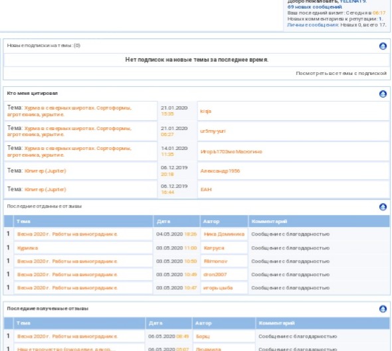Viewport: 392px width, 351px height.
Task: Collapse the 'Последние отданные отзывы' section
Action: tap(383, 207)
